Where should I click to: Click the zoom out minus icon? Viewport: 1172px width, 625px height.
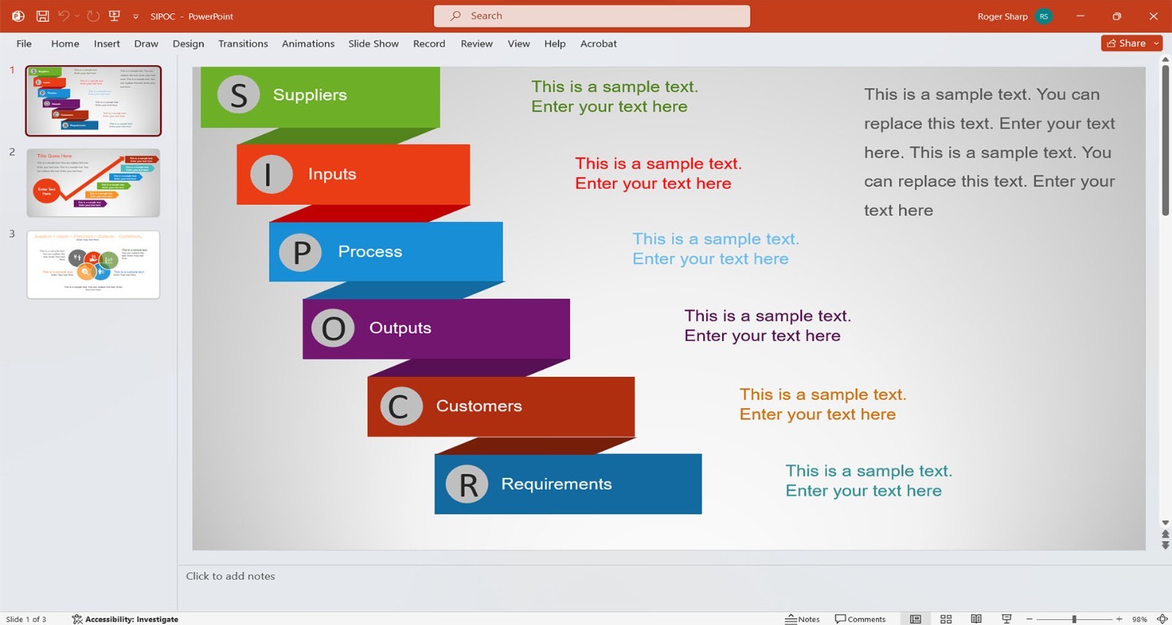[x=1029, y=619]
